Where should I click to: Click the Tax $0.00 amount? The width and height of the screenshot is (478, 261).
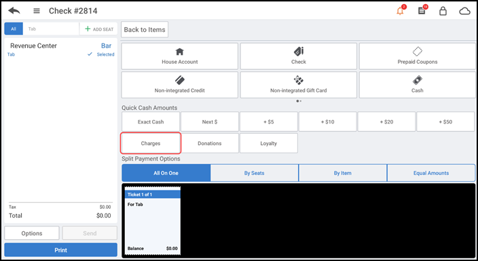click(x=105, y=207)
